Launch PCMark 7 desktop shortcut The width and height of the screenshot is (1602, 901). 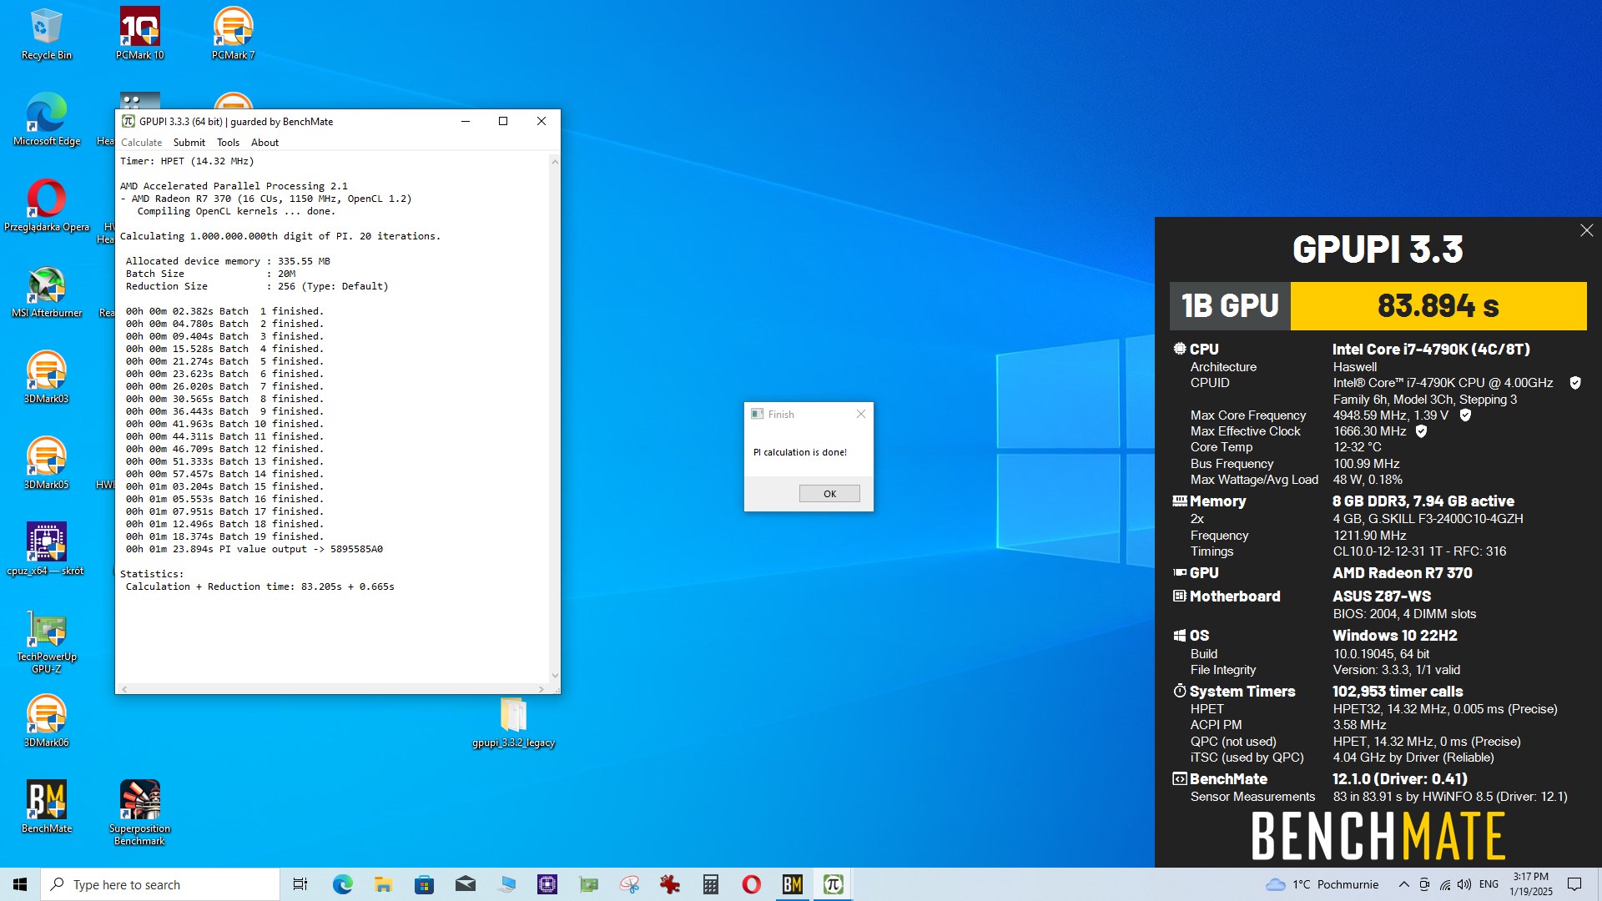pos(233,34)
